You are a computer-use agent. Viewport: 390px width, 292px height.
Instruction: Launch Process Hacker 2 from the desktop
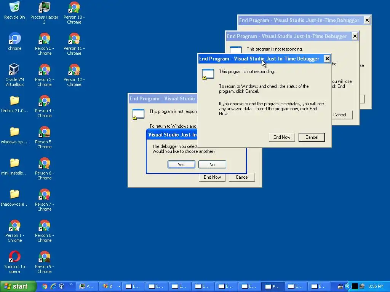pyautogui.click(x=44, y=13)
